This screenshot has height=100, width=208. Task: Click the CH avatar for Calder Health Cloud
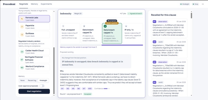(22, 52)
